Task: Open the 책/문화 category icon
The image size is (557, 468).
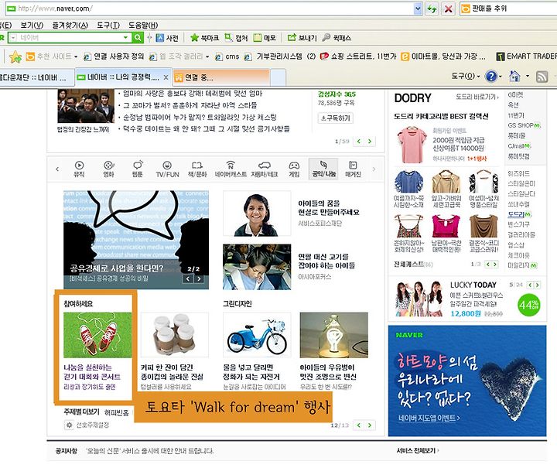Action: 197,165
